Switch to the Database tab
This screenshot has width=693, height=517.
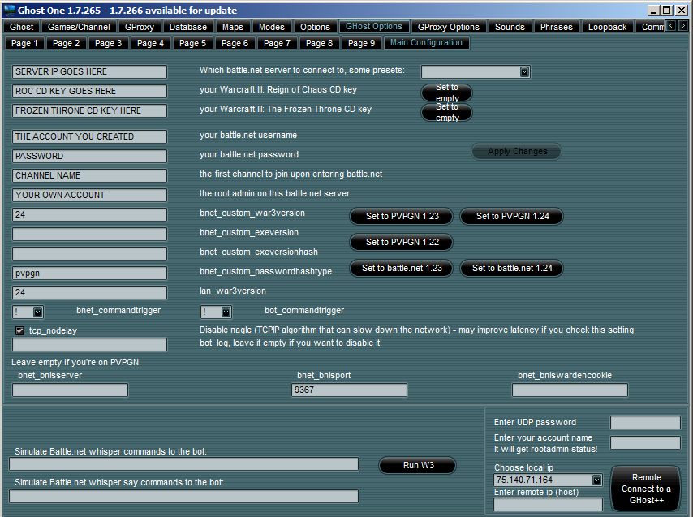point(187,27)
